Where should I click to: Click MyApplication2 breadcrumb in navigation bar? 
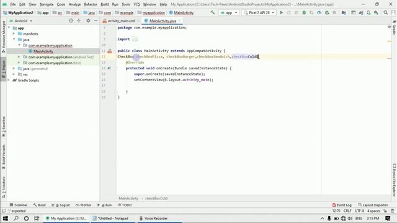[18, 12]
